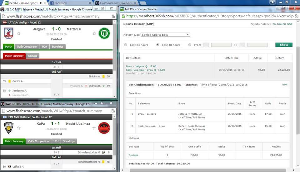Select the Last 48 hours radio button
This screenshot has height=172, width=300.
157,45
